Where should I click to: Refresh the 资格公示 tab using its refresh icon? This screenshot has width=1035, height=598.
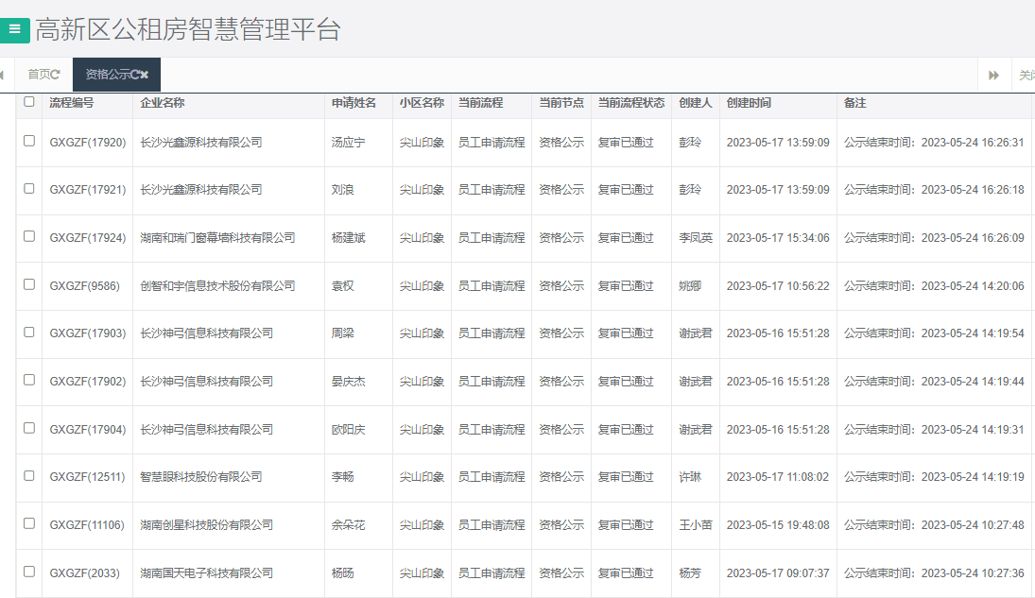point(135,74)
